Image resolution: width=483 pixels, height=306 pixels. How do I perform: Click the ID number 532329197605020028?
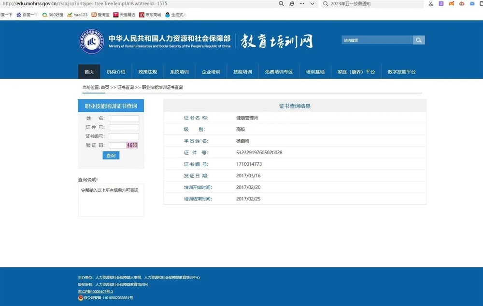[259, 152]
